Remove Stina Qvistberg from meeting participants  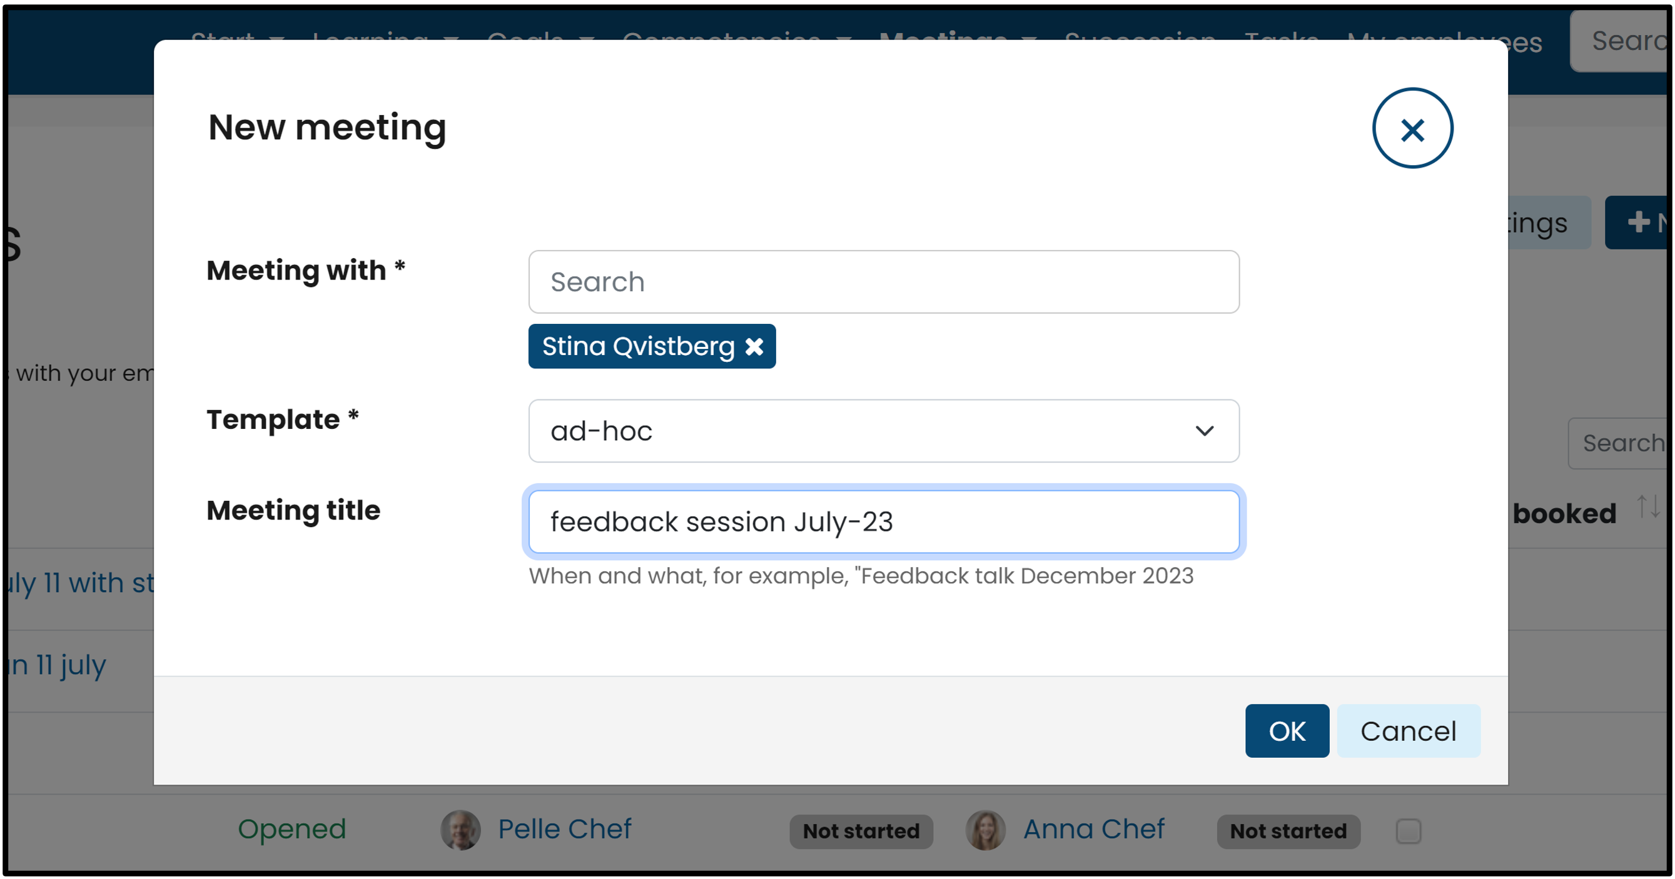pyautogui.click(x=754, y=346)
